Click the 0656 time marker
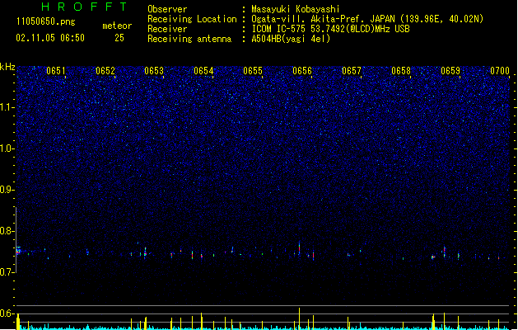 302,71
